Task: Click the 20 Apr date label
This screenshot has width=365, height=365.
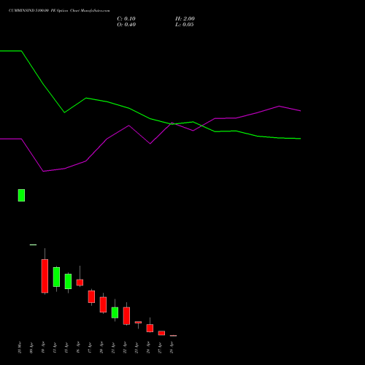Action: tap(101, 348)
